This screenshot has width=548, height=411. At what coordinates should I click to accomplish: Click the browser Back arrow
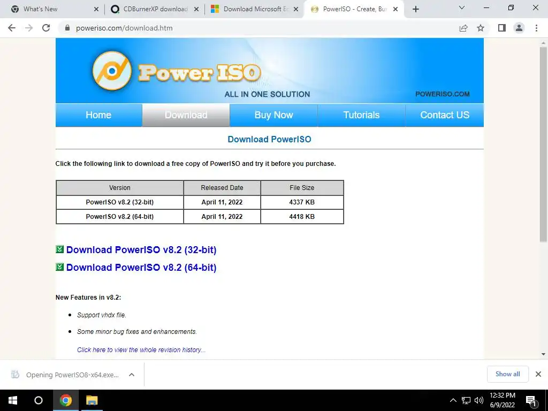point(12,28)
